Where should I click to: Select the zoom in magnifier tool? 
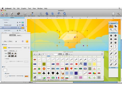tap(111, 30)
